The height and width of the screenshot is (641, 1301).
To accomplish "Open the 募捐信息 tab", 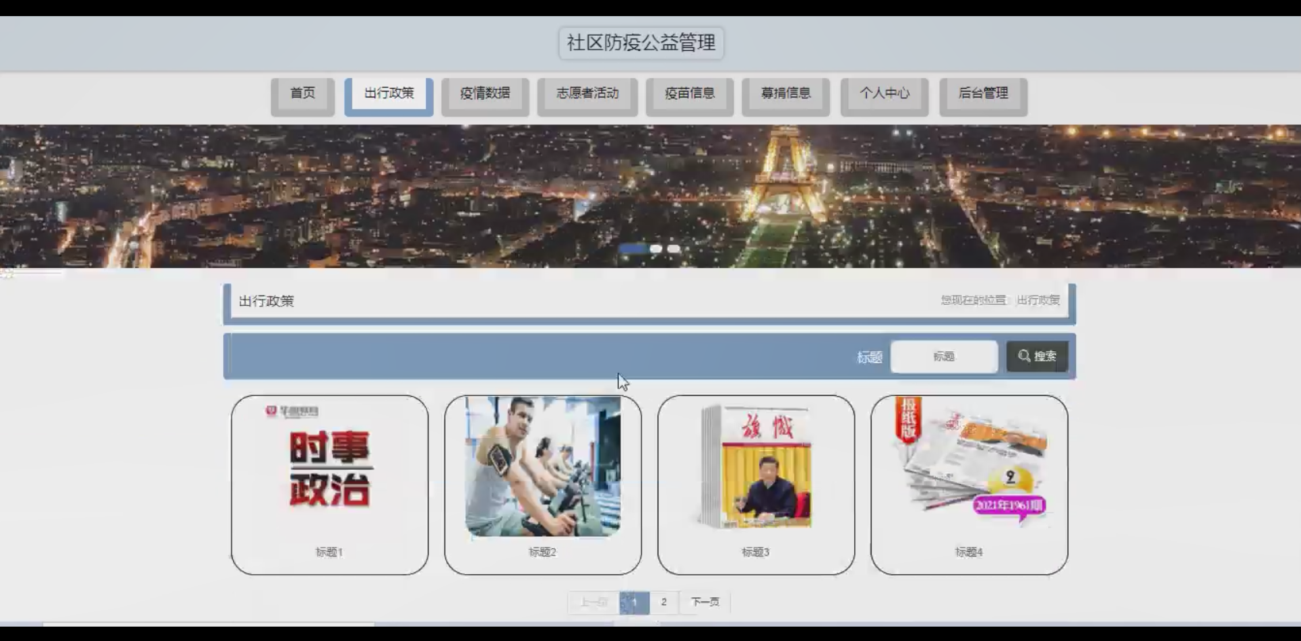I will (786, 94).
